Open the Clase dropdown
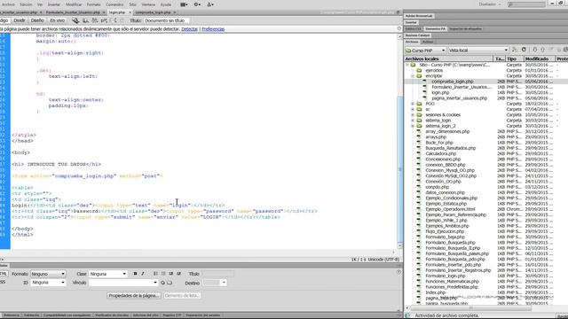Screen dimensions: 568x319 (108, 274)
